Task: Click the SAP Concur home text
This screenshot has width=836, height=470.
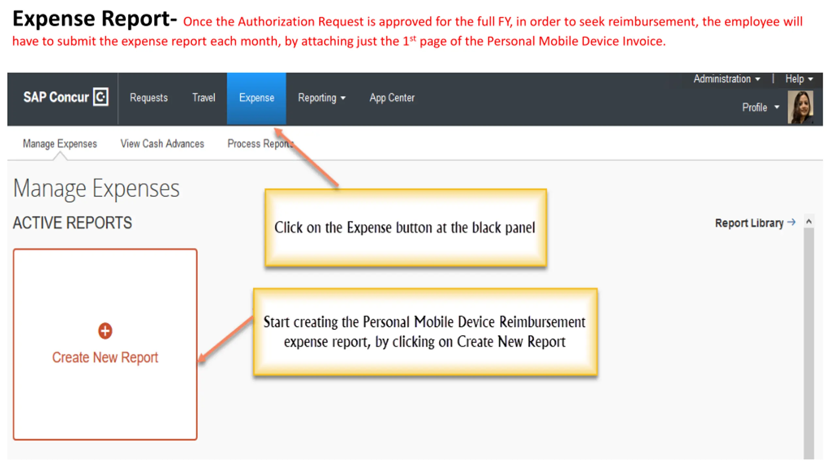Action: 56,97
